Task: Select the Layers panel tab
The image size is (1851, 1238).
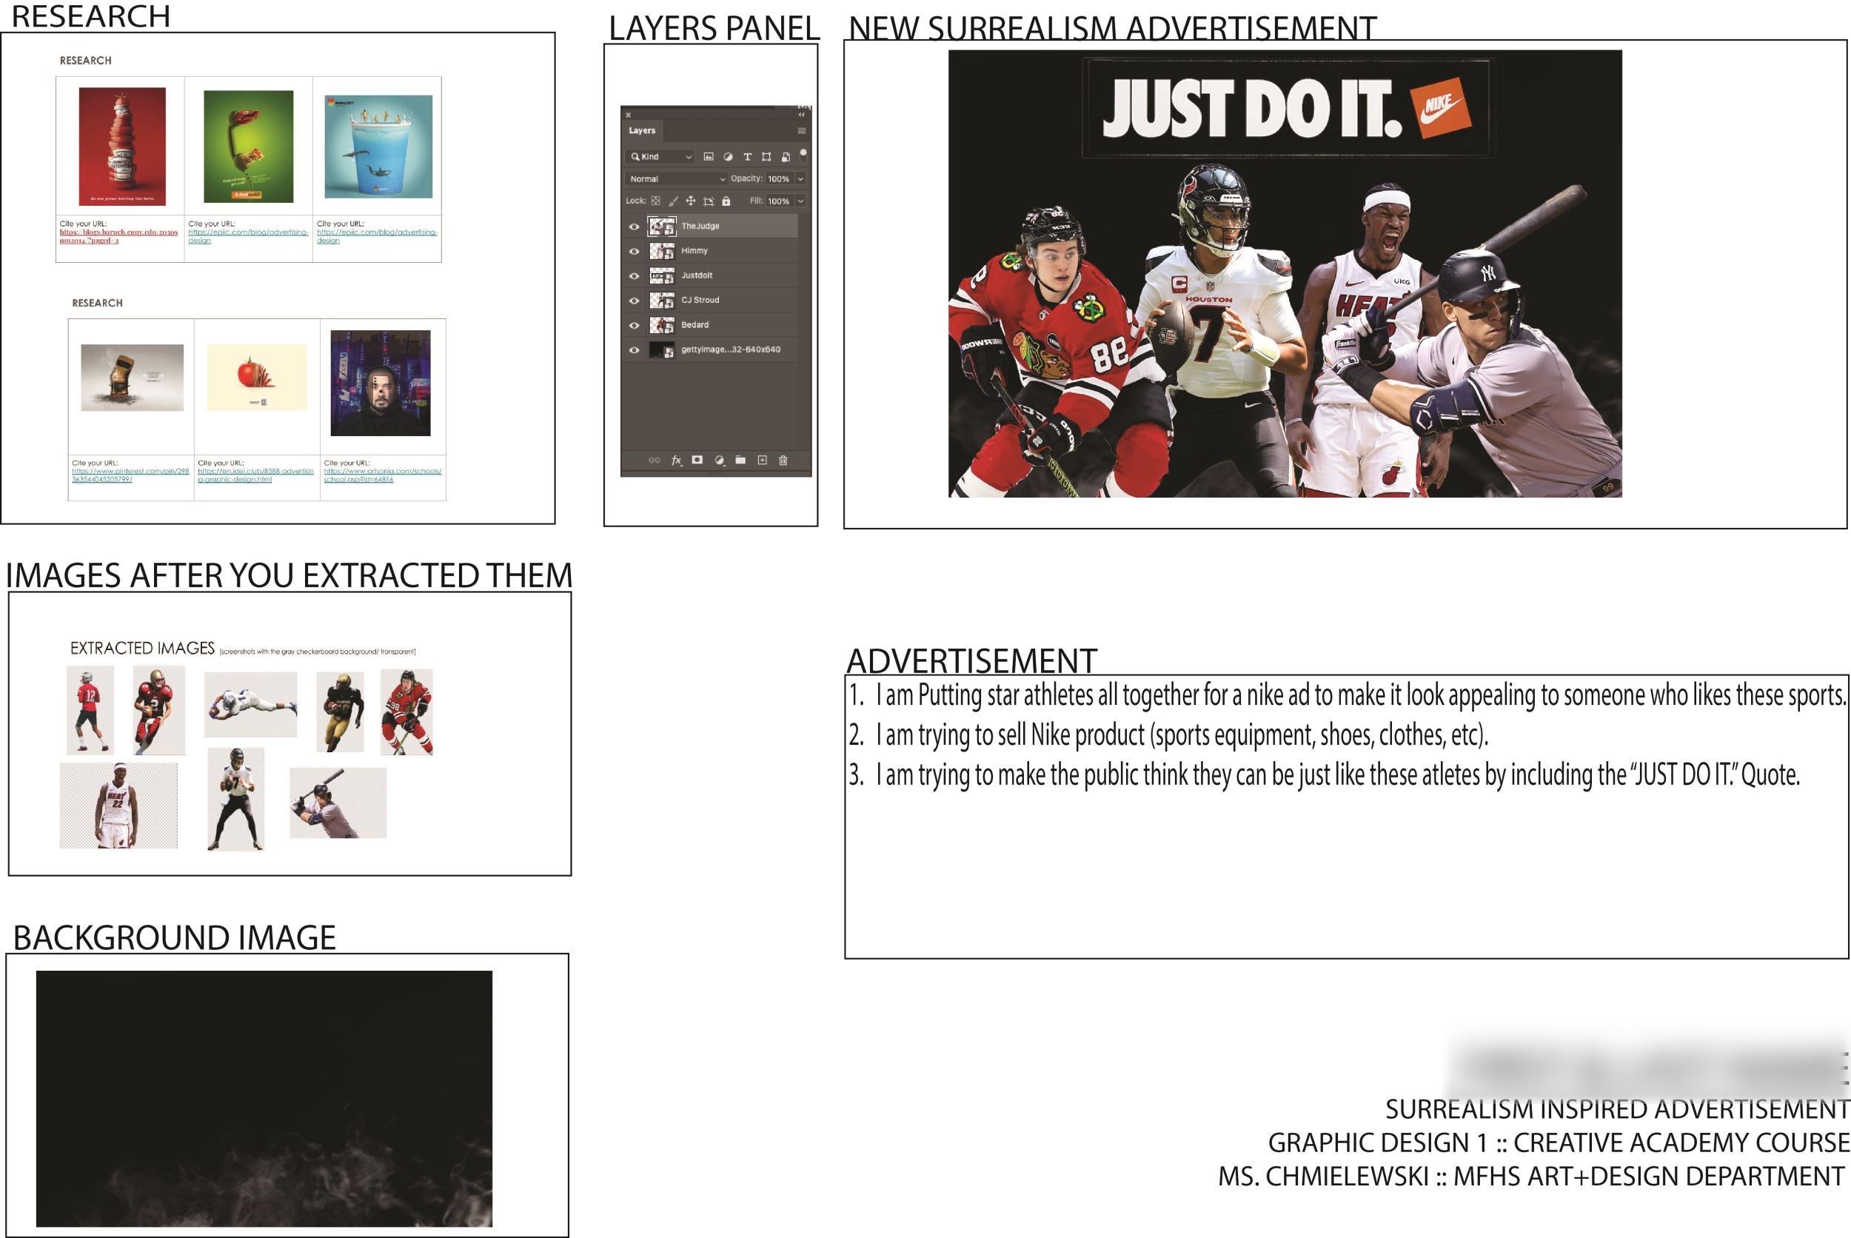Action: tap(642, 131)
